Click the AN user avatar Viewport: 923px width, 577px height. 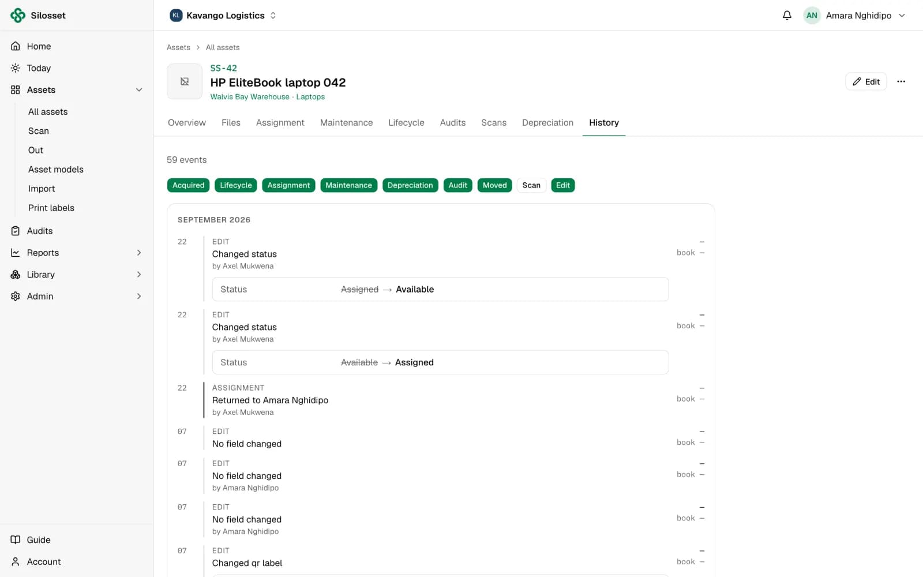tap(812, 16)
